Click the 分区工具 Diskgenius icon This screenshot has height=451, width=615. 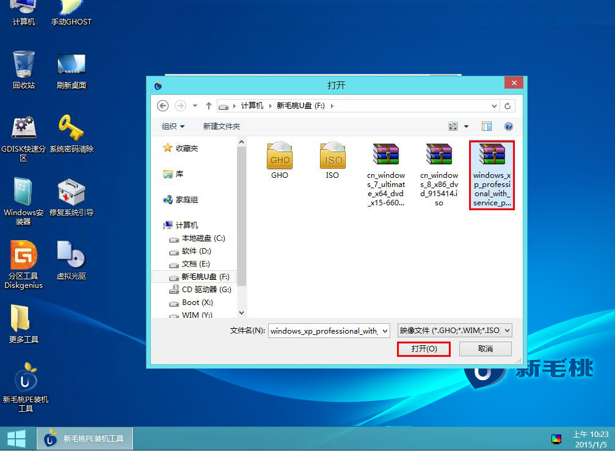pos(23,255)
